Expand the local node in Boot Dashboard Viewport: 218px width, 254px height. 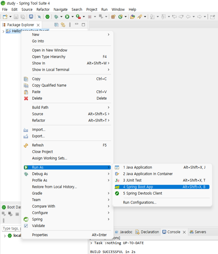point(5,236)
